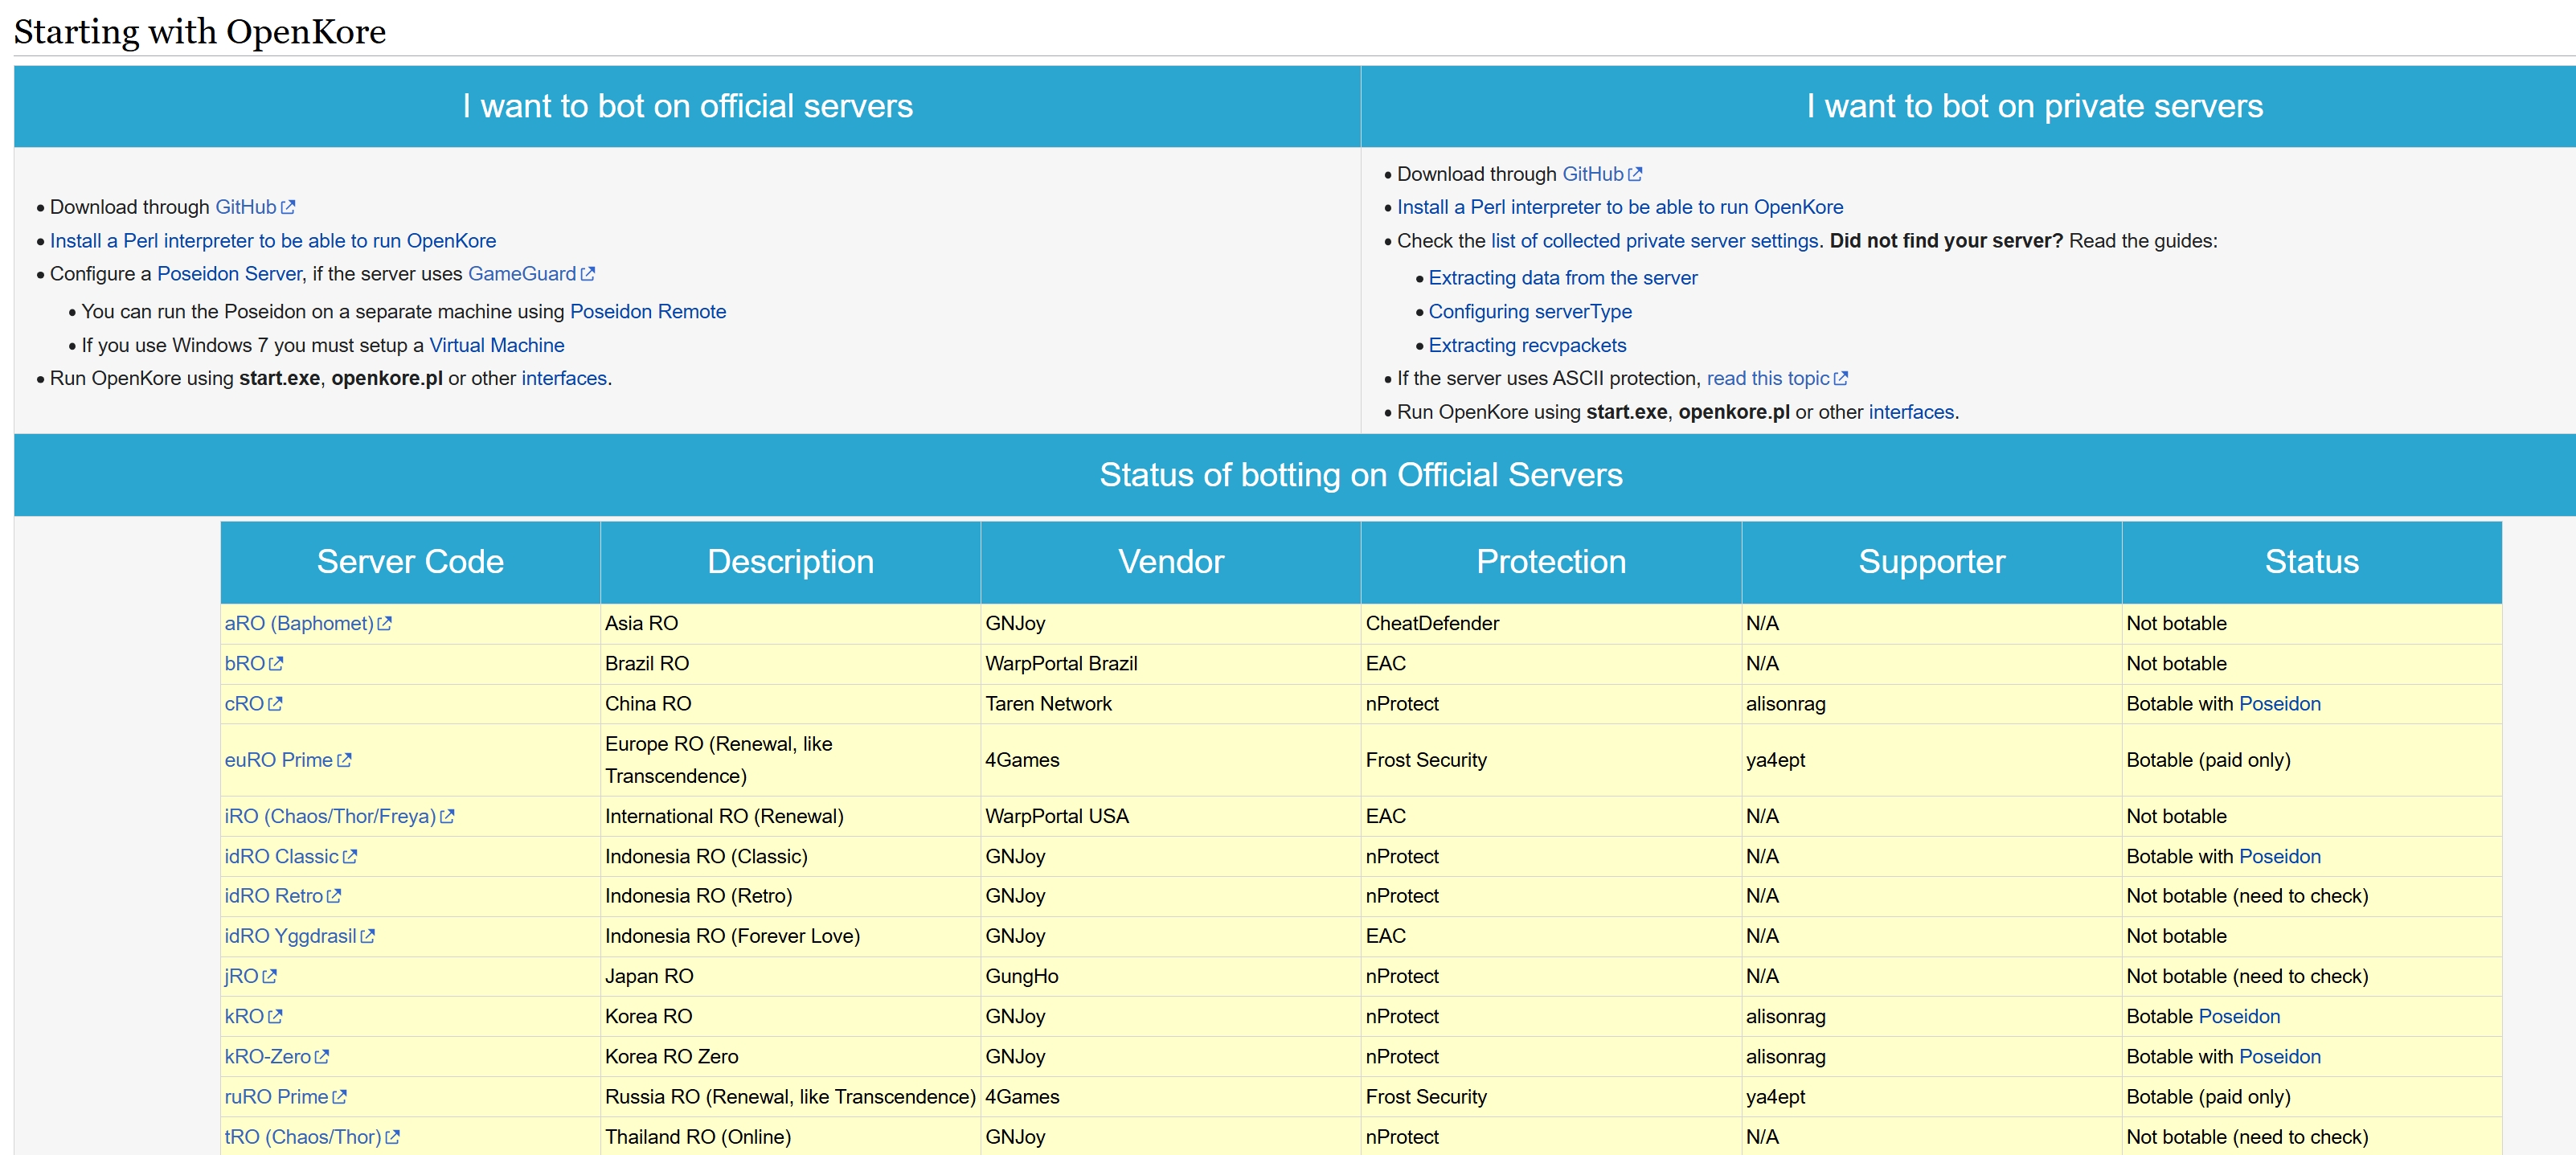Open the Poseidon Remote link
2576x1155 pixels.
click(647, 311)
